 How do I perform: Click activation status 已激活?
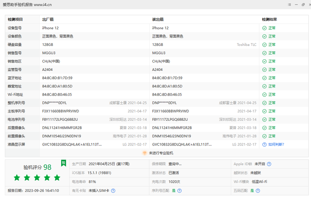174,173
